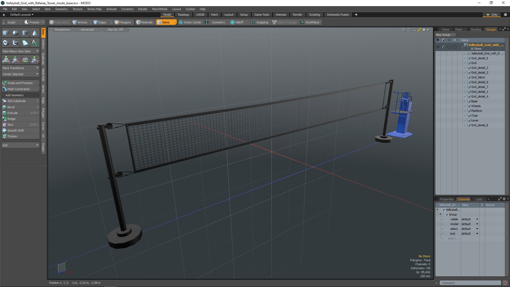
Task: Open the Shading tab in panel
Action: tap(476, 29)
